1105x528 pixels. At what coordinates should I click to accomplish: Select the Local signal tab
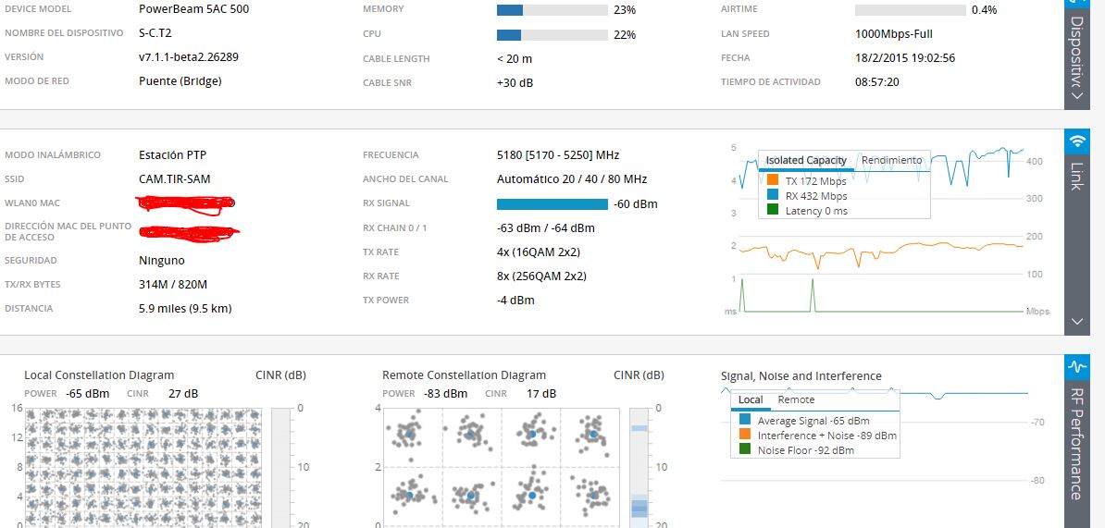point(751,400)
